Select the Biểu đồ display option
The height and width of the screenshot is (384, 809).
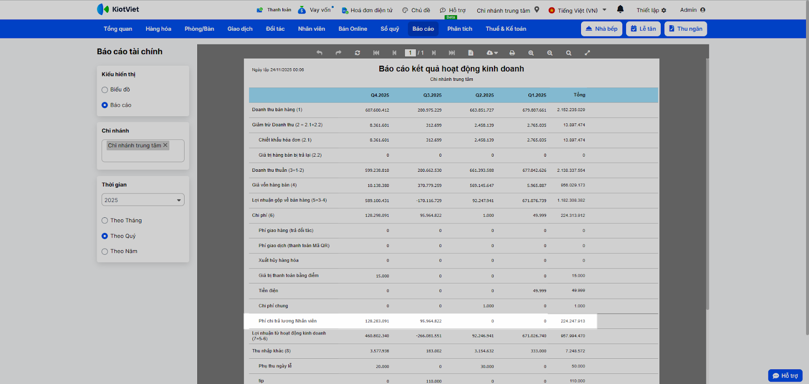pyautogui.click(x=105, y=90)
